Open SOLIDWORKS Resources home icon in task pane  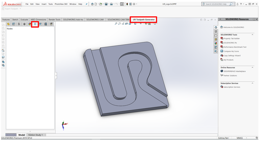(216, 27)
